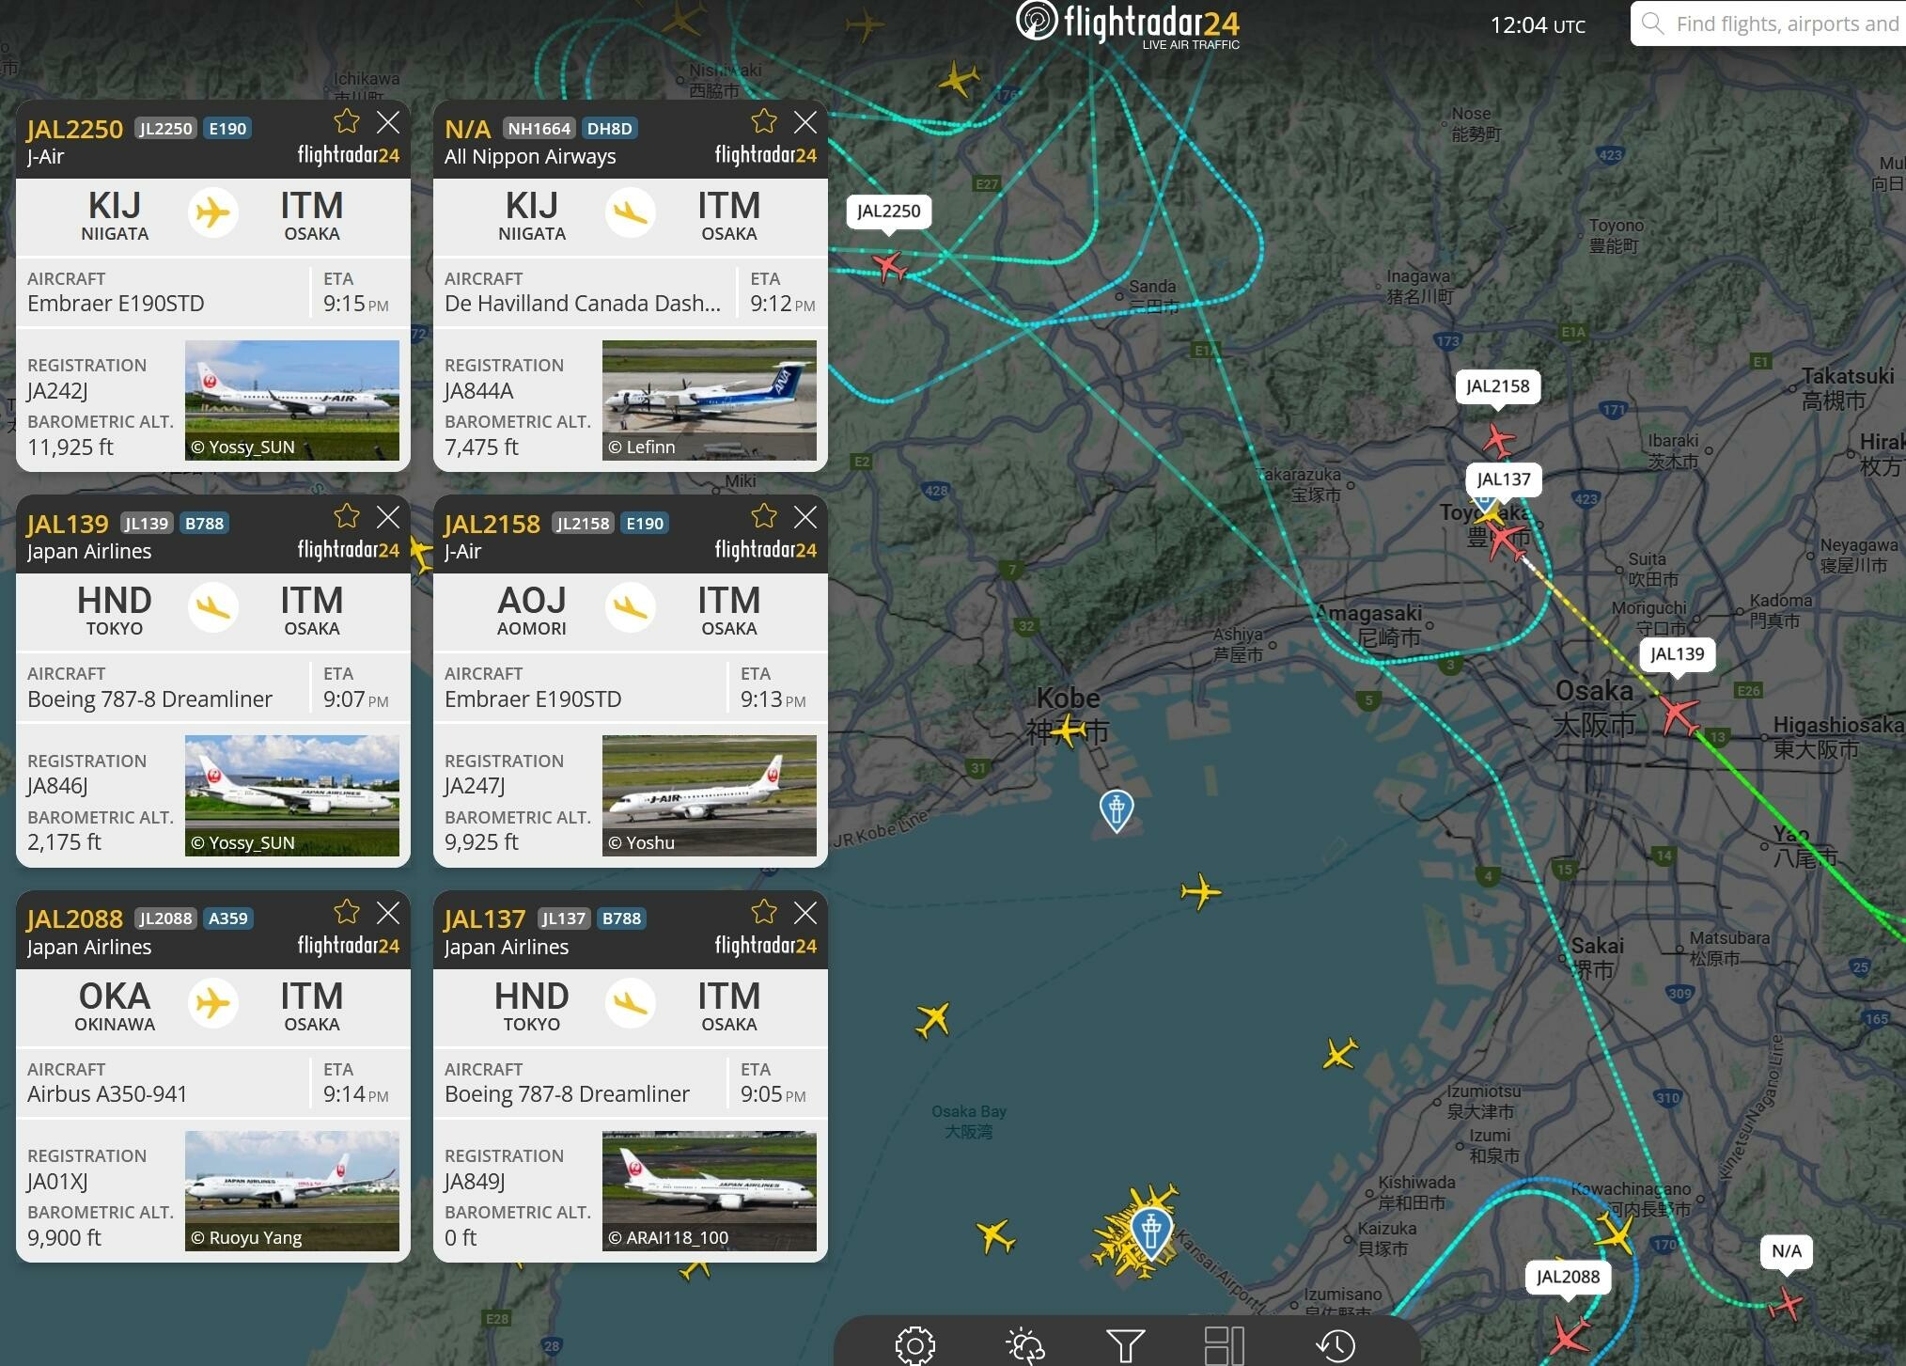Close the JAL139 flight card
The image size is (1906, 1366).
tap(387, 517)
